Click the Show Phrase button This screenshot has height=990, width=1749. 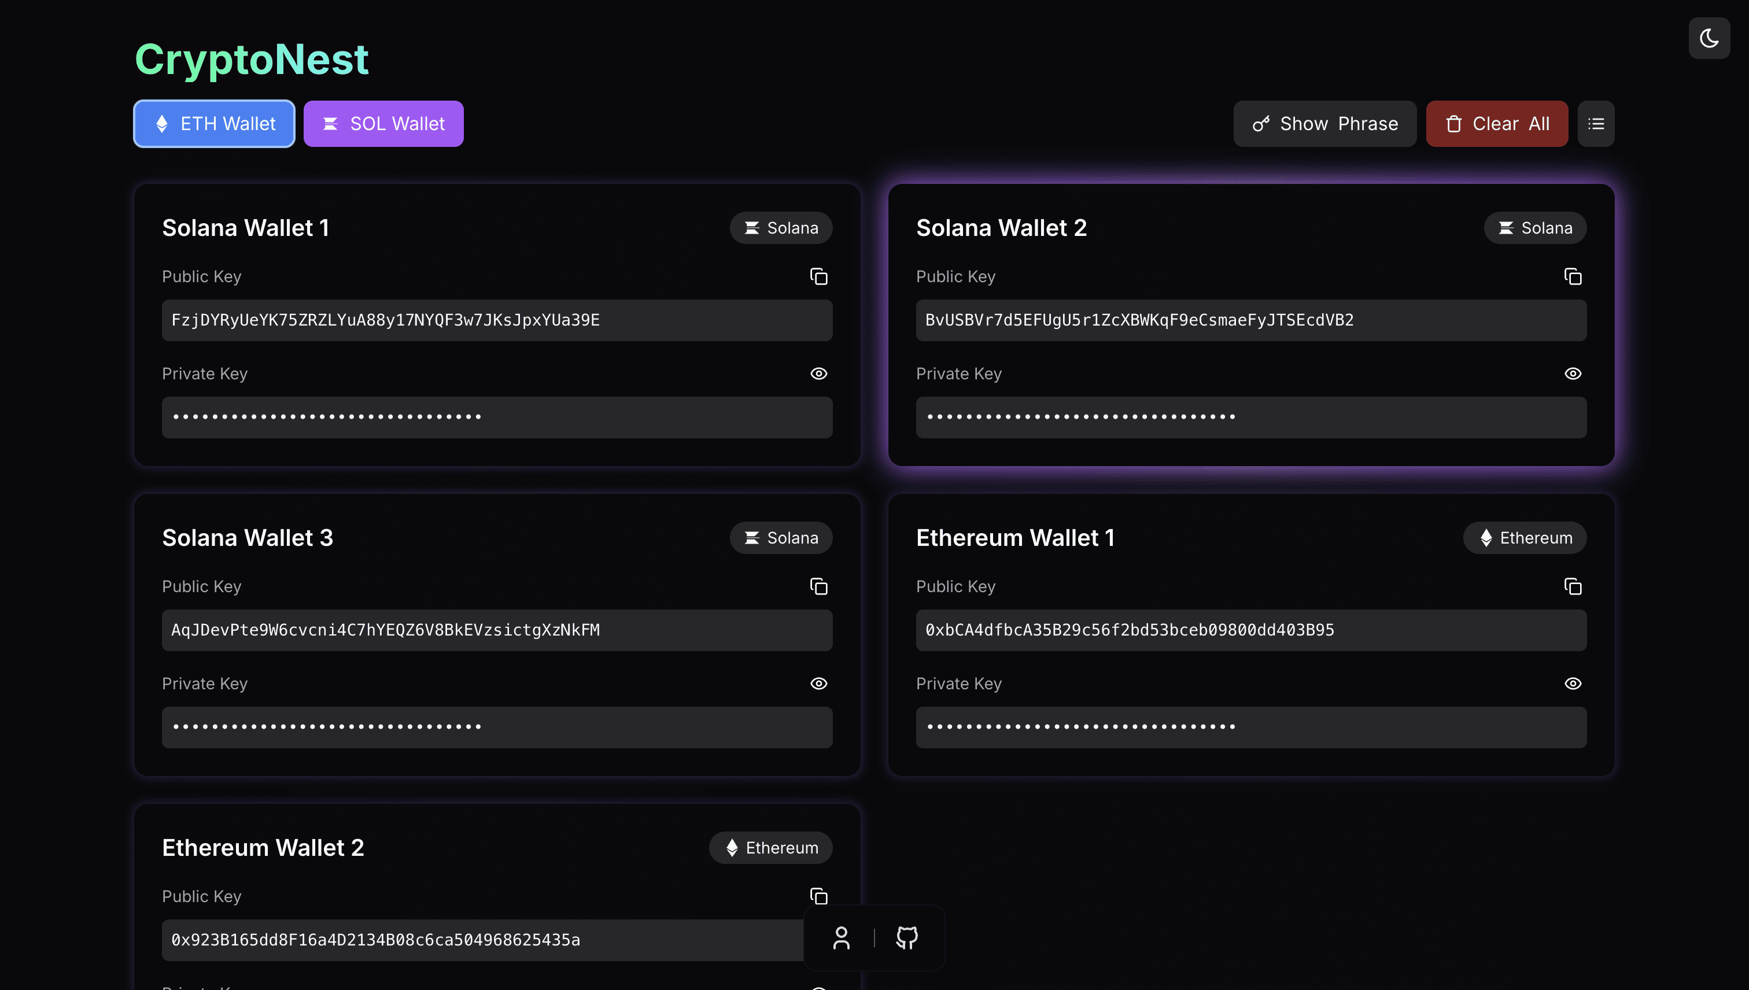tap(1324, 124)
